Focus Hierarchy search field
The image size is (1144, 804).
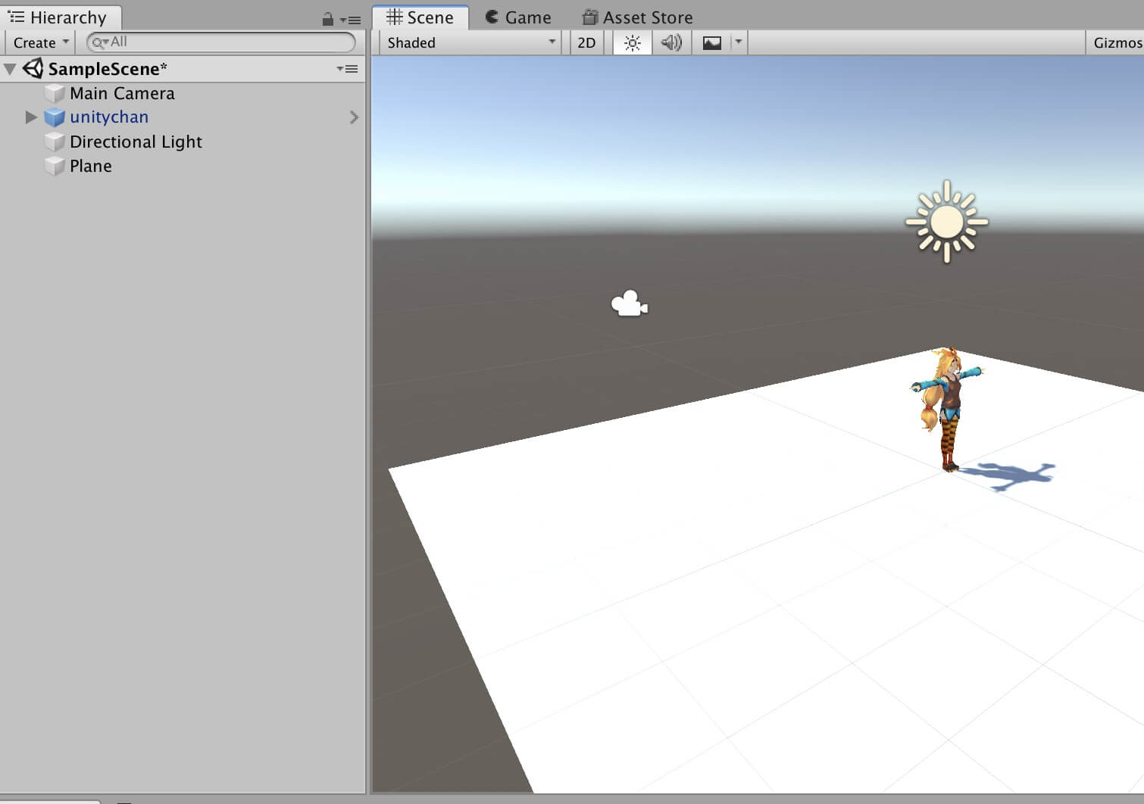coord(221,42)
